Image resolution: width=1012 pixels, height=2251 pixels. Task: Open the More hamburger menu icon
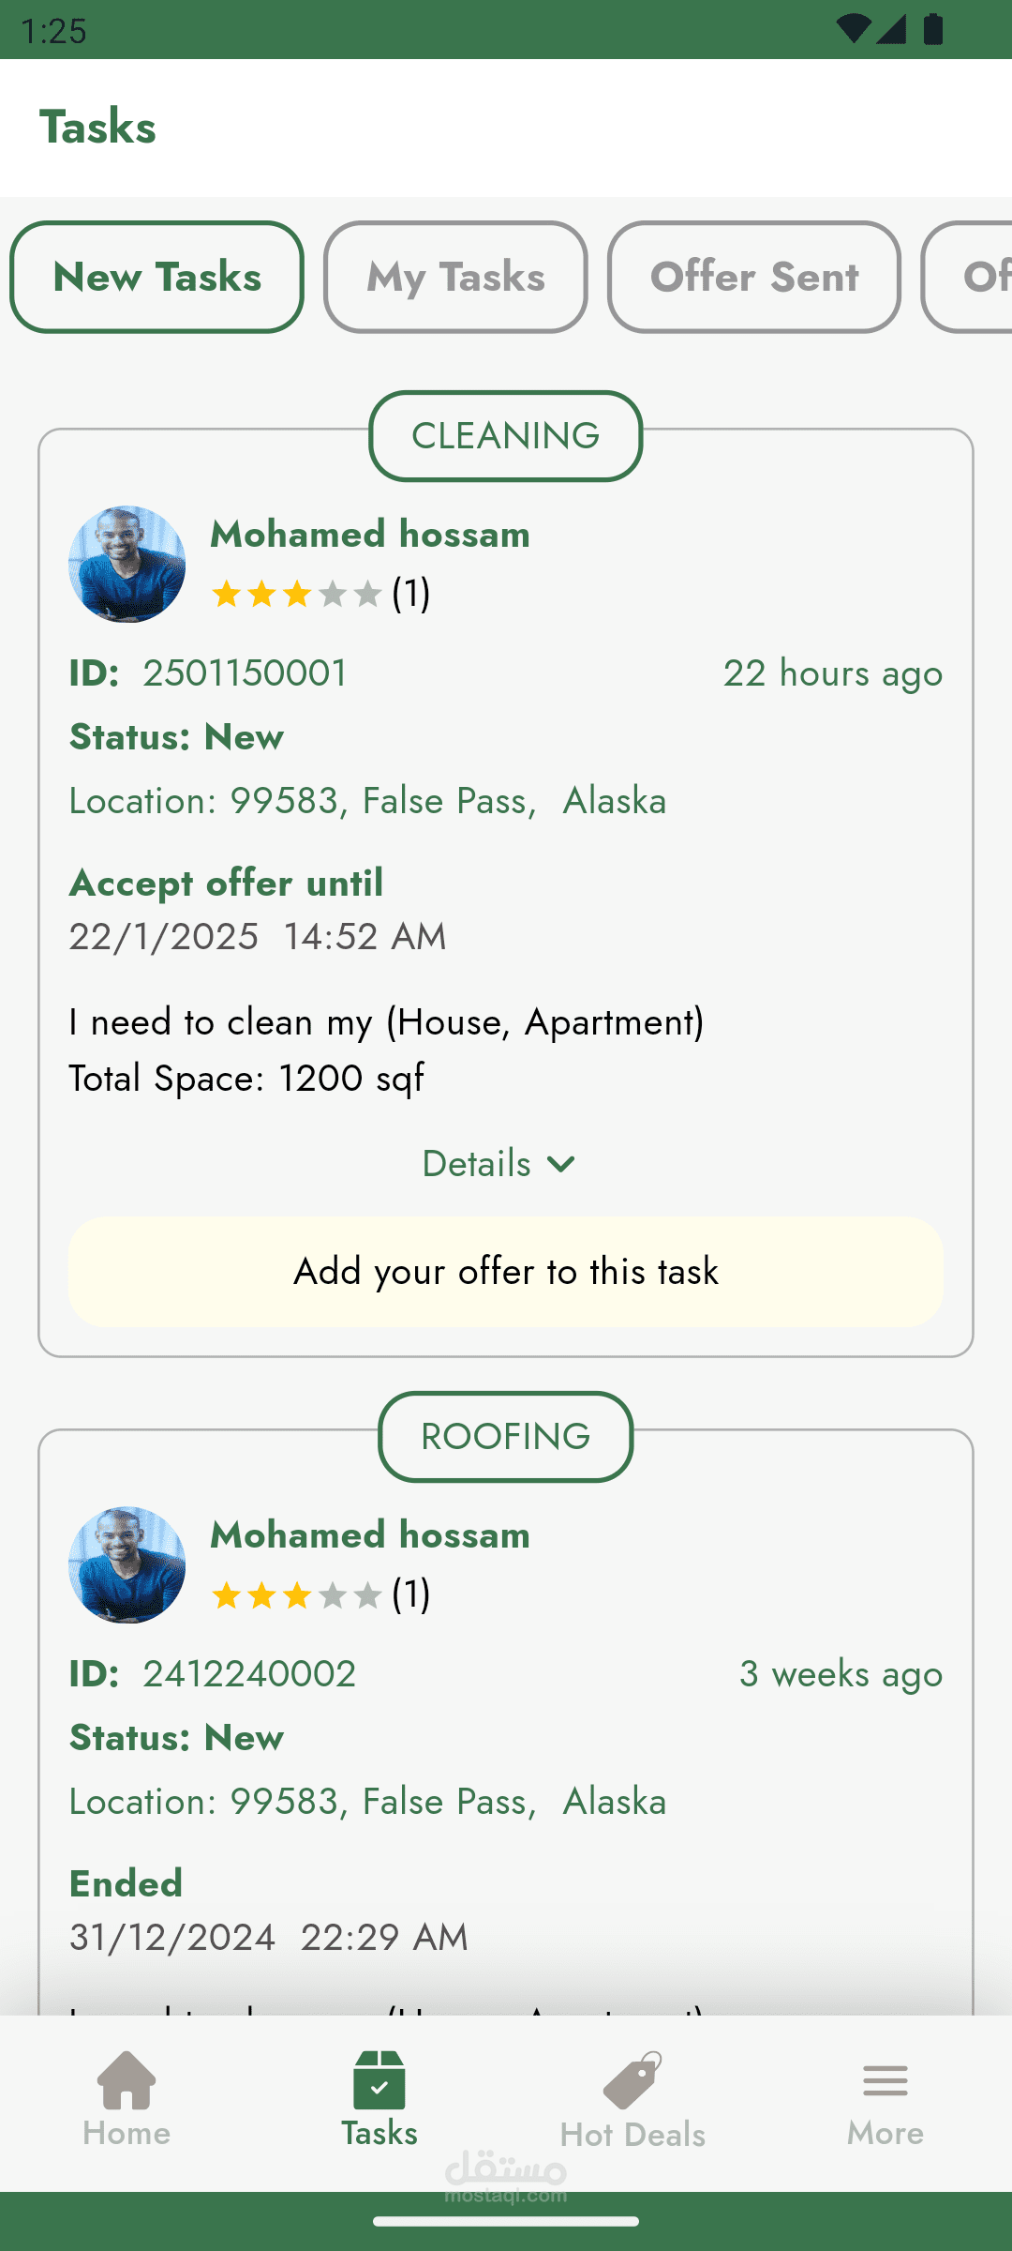tap(885, 2080)
